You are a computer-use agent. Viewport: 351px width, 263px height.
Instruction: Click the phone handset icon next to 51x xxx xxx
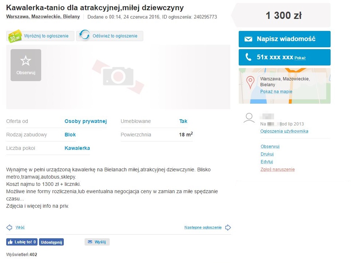point(249,57)
